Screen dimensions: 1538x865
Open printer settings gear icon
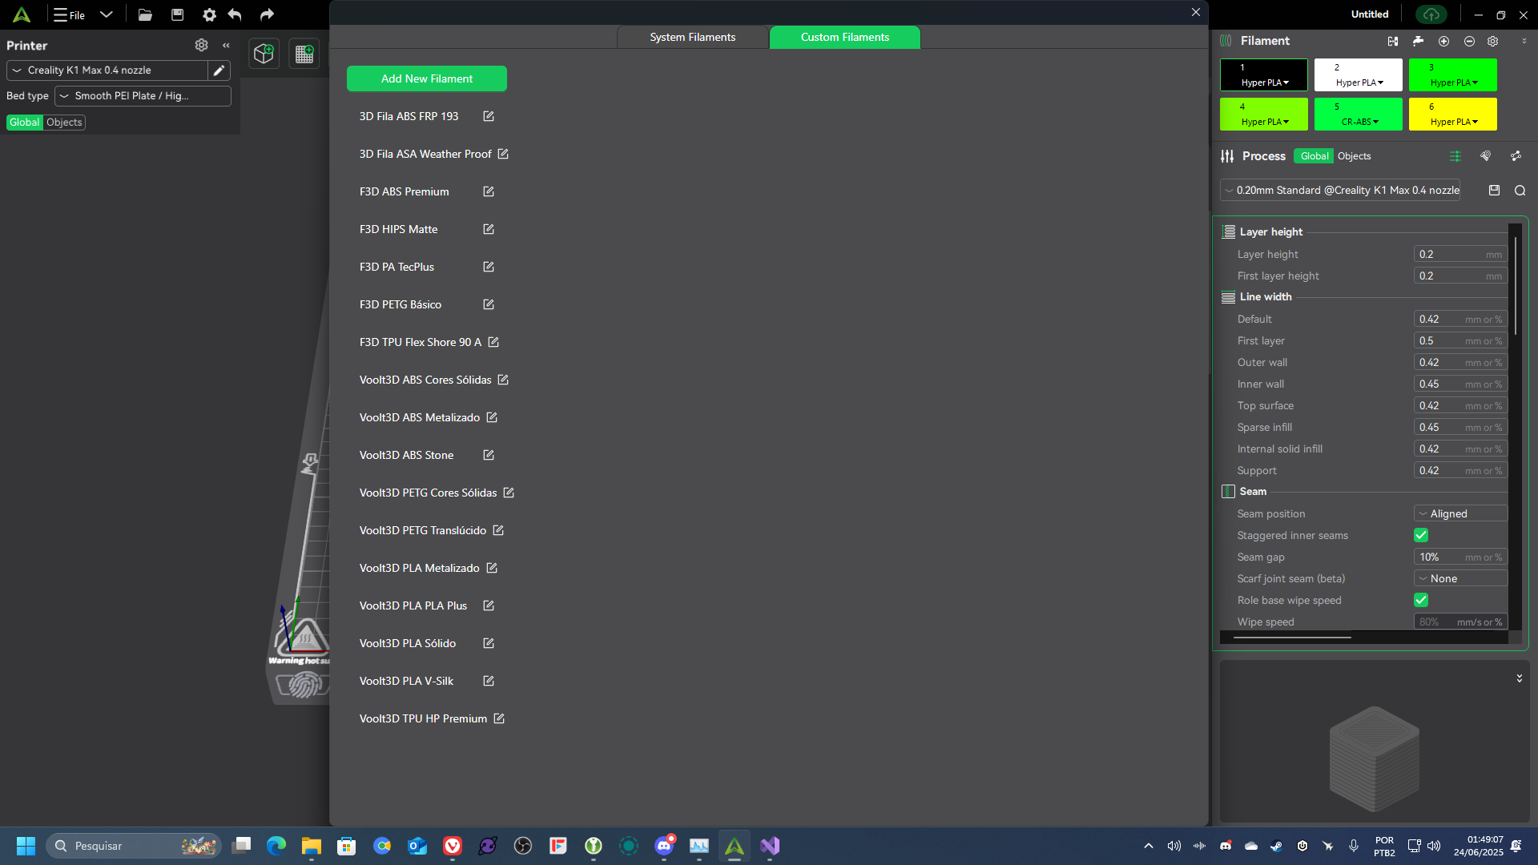pyautogui.click(x=201, y=46)
